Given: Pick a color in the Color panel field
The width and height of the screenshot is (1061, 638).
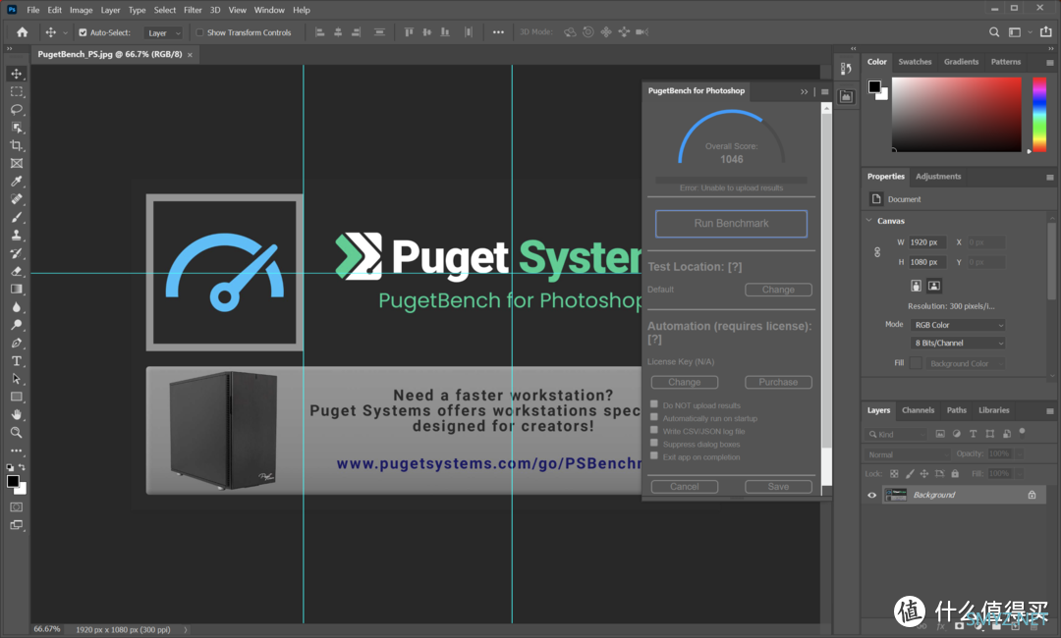Looking at the screenshot, I should (956, 114).
